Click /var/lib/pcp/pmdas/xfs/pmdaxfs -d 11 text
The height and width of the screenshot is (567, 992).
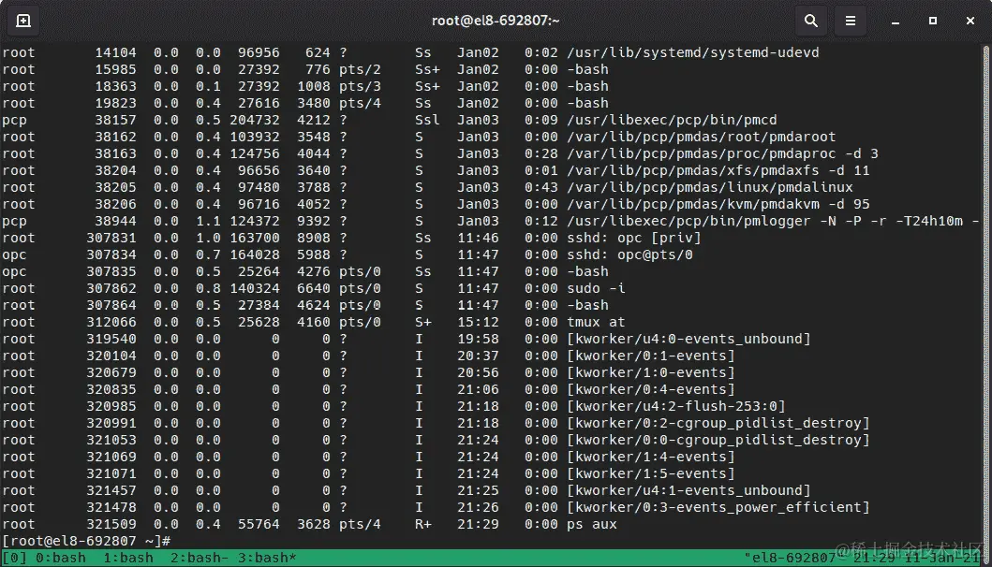point(718,170)
